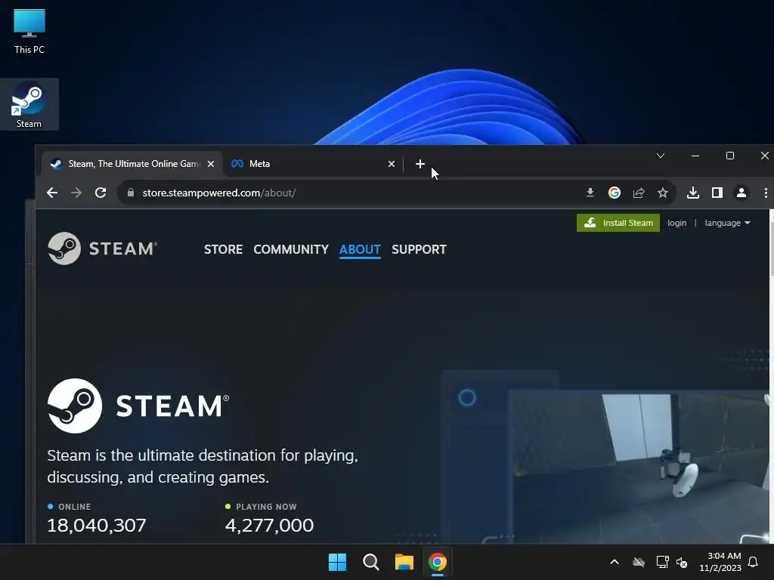Click the Steam logo in the header
774x580 pixels.
point(102,248)
